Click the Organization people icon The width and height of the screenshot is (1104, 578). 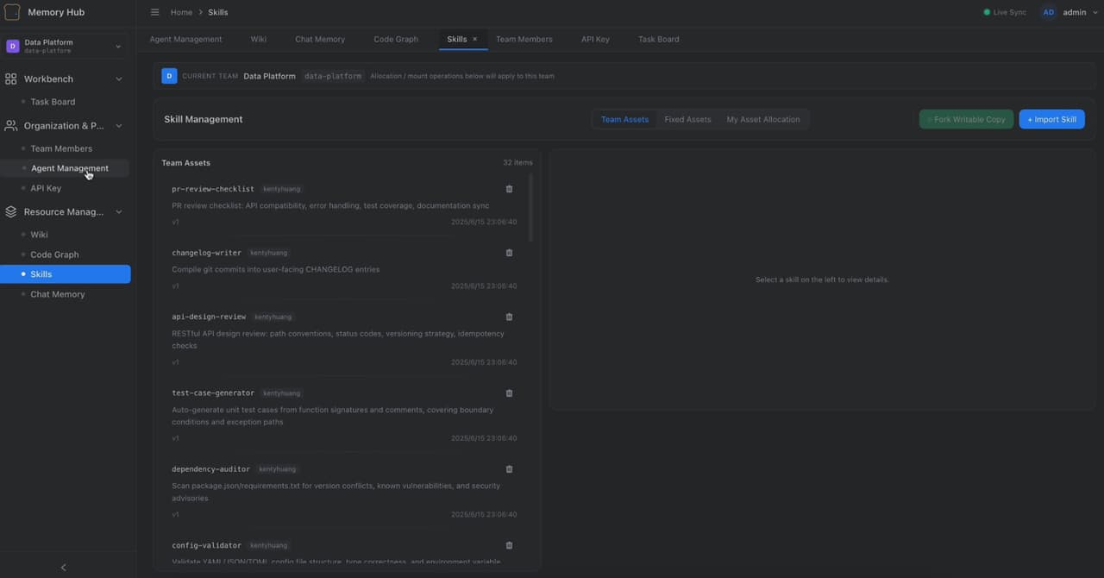click(11, 126)
